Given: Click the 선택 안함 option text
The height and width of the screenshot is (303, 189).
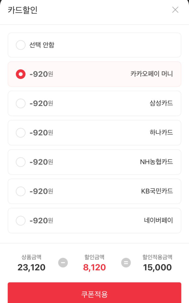Looking at the screenshot, I should 42,45.
